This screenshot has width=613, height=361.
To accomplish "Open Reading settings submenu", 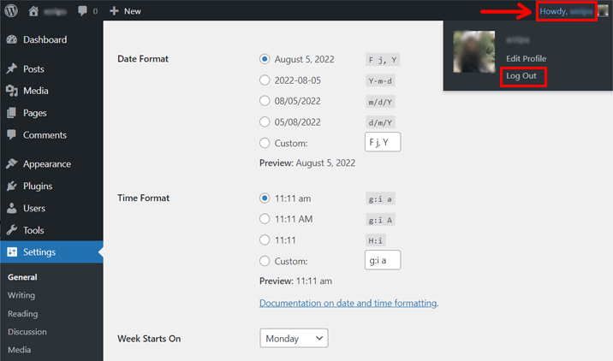I will coord(22,314).
